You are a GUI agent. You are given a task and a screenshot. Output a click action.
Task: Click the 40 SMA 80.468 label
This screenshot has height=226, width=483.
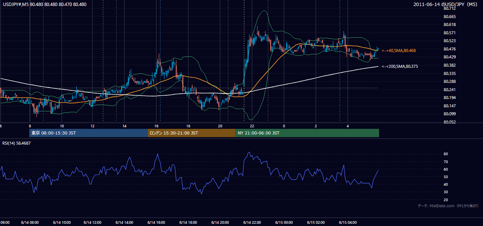point(399,50)
